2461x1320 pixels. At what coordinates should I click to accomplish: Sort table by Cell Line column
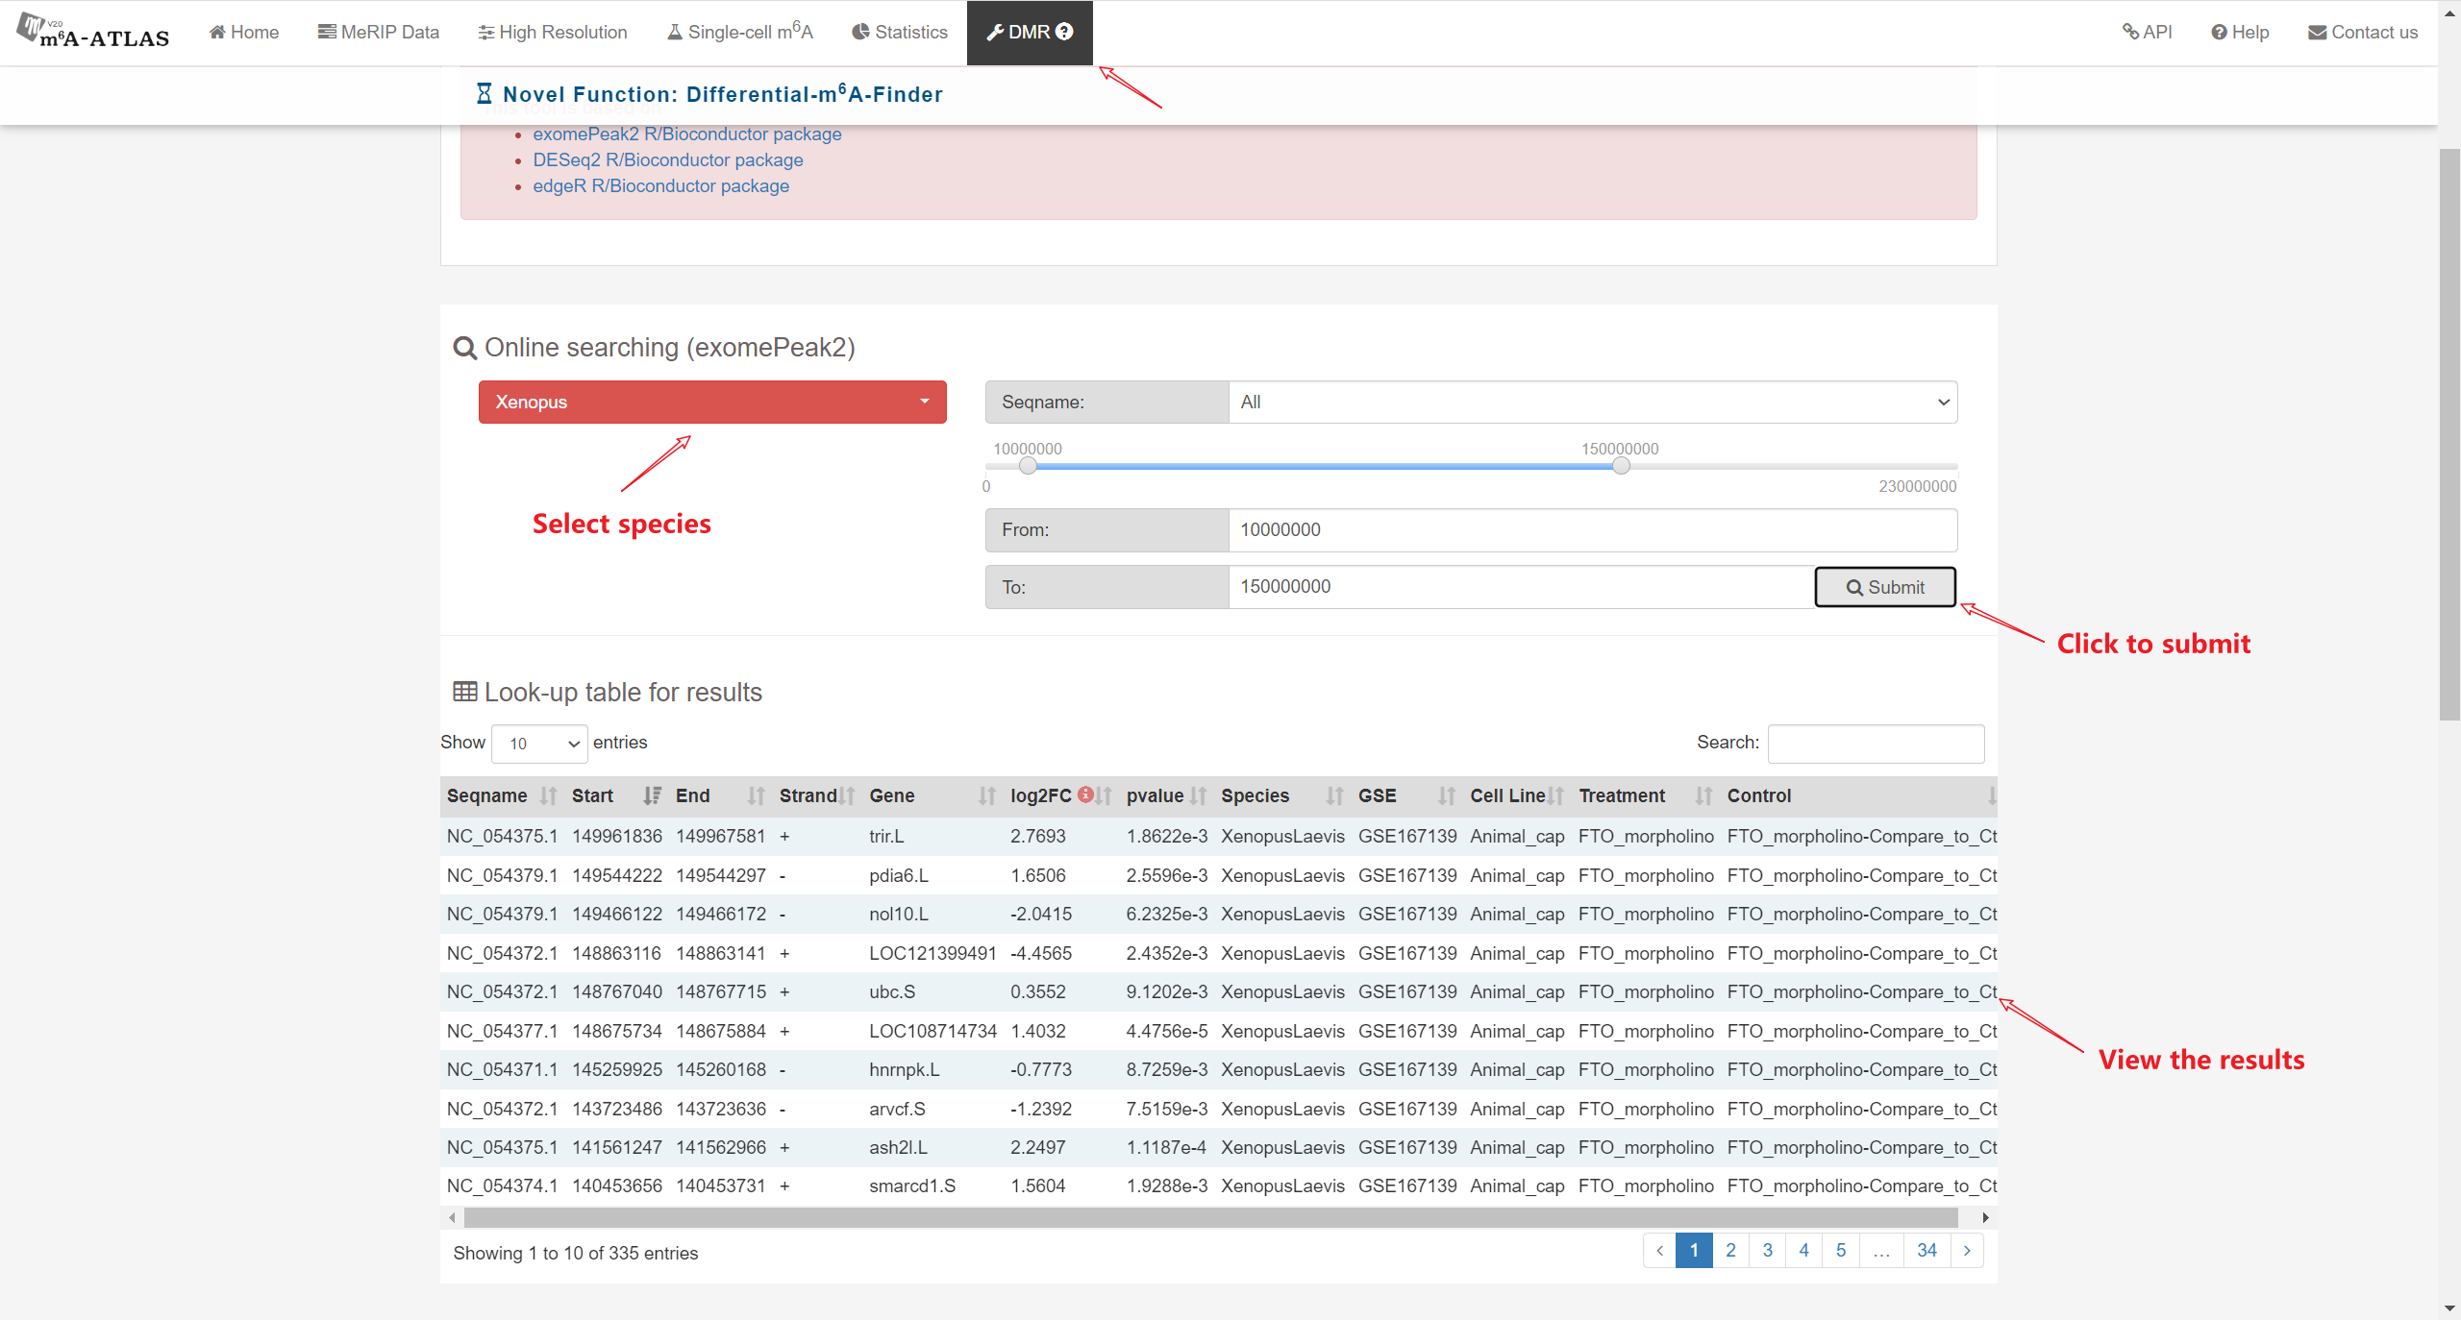[x=1518, y=795]
